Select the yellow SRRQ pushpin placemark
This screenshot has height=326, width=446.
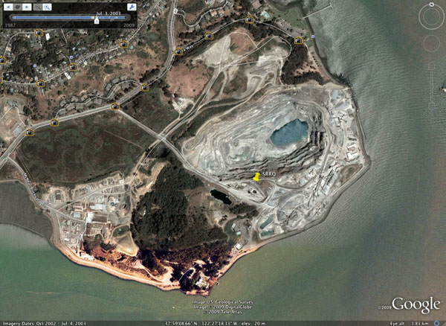(x=256, y=177)
